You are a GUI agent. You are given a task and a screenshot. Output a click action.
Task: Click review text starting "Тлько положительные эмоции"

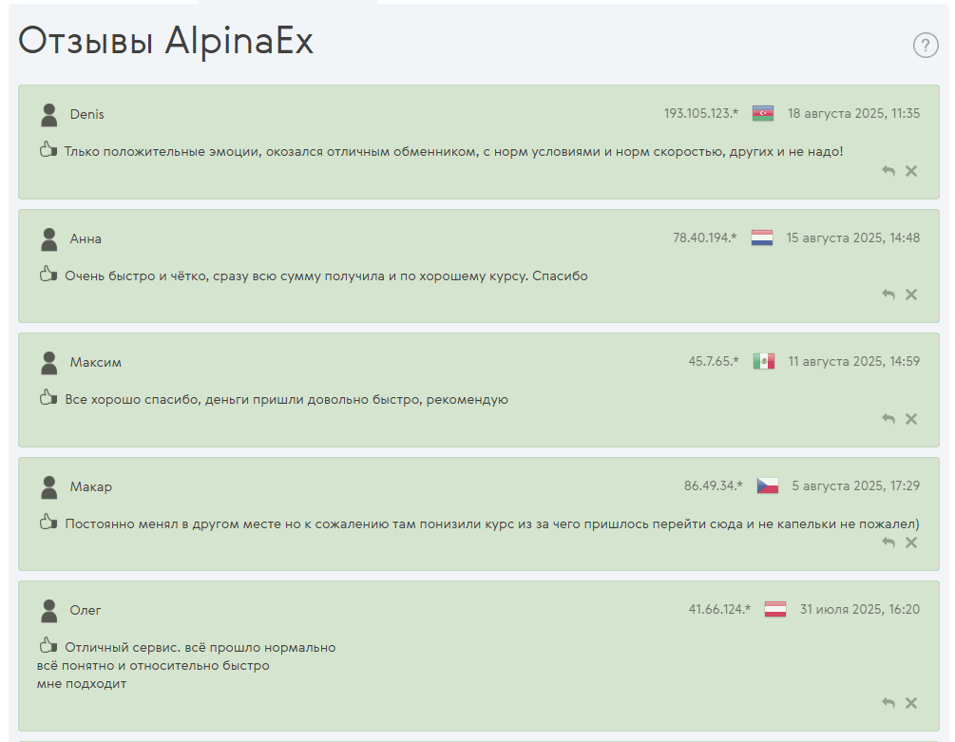[454, 152]
